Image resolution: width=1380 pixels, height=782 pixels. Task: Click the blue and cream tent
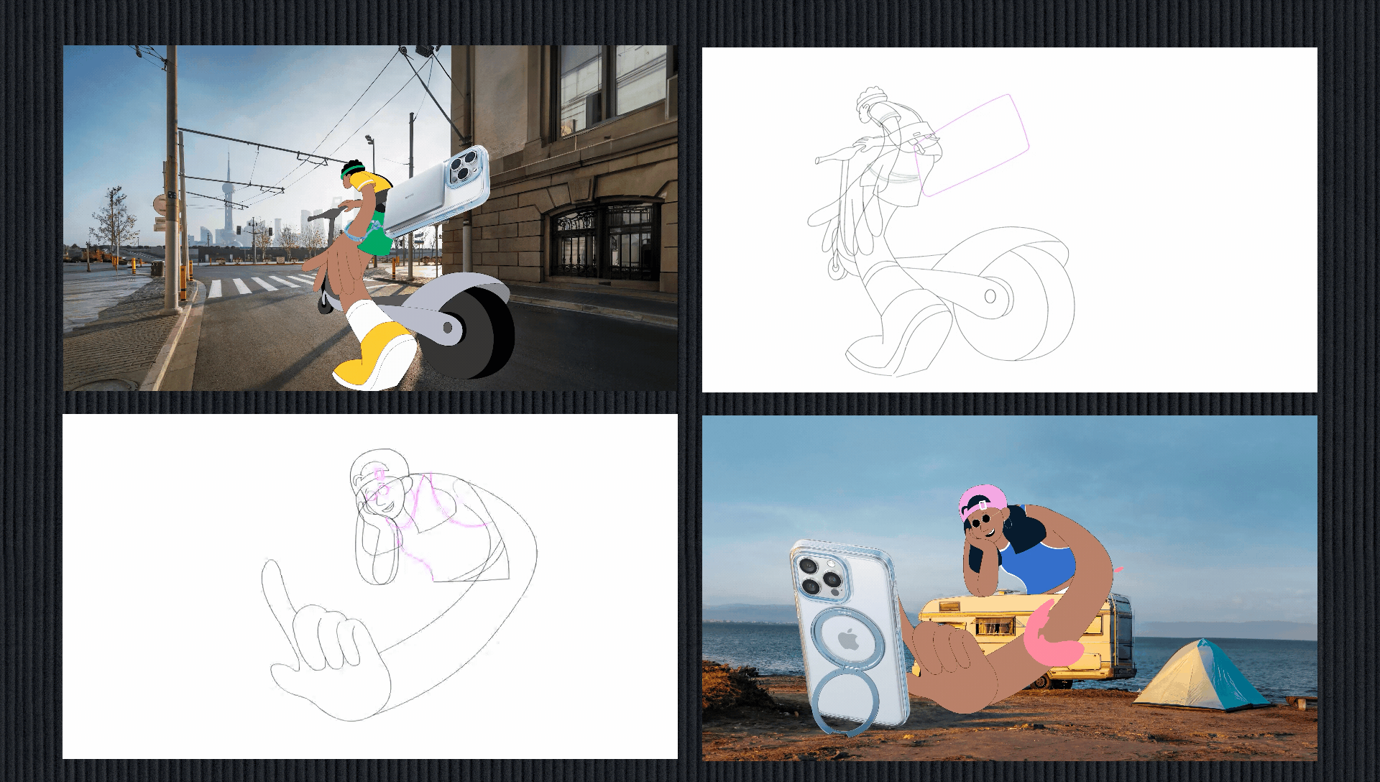(1199, 676)
